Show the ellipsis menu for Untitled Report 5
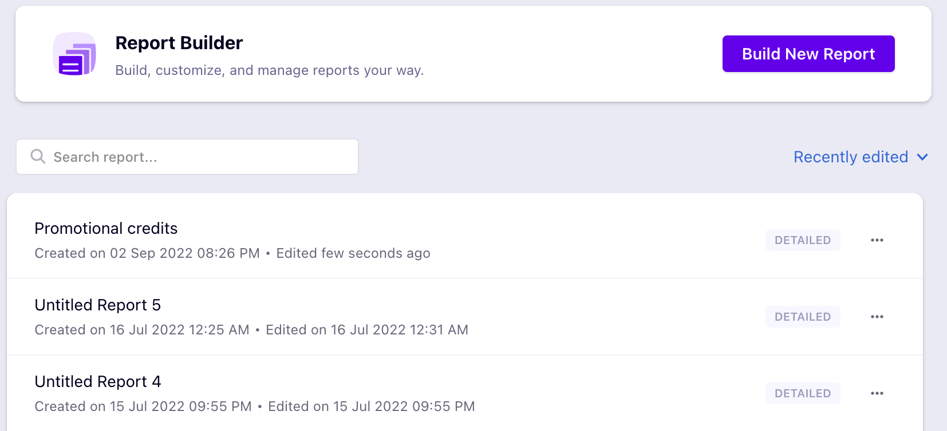Viewport: 947px width, 431px height. (877, 317)
